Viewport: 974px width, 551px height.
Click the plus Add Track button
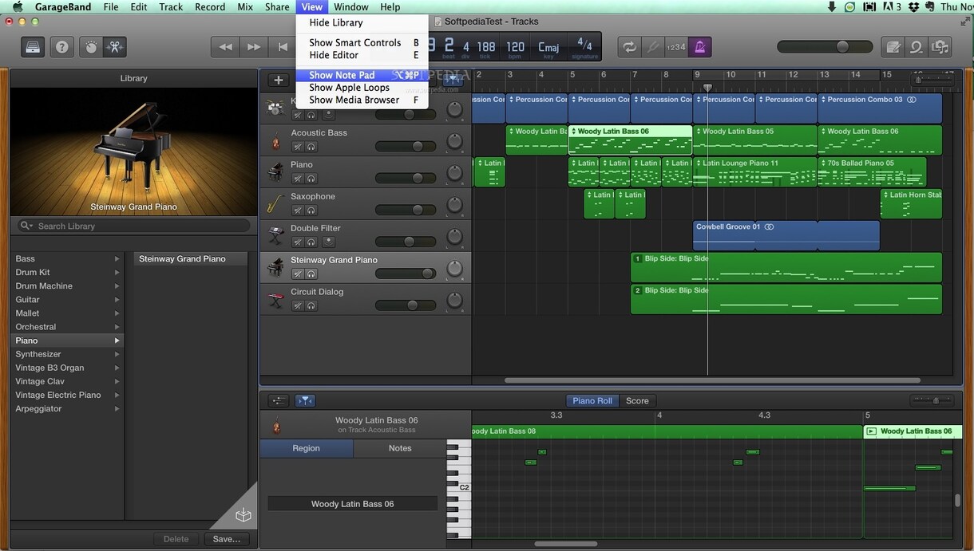click(x=279, y=80)
